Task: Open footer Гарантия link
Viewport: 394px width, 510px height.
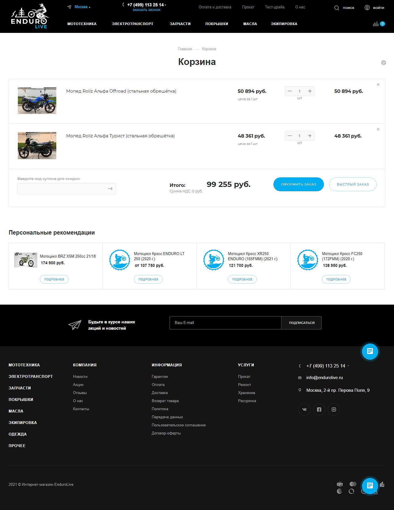Action: (160, 377)
